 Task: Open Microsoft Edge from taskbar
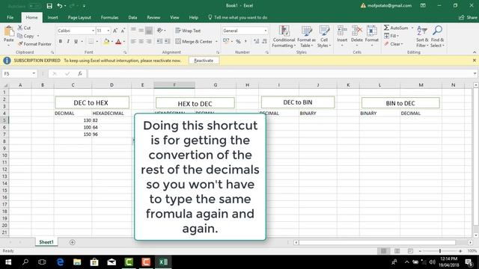pos(60,262)
